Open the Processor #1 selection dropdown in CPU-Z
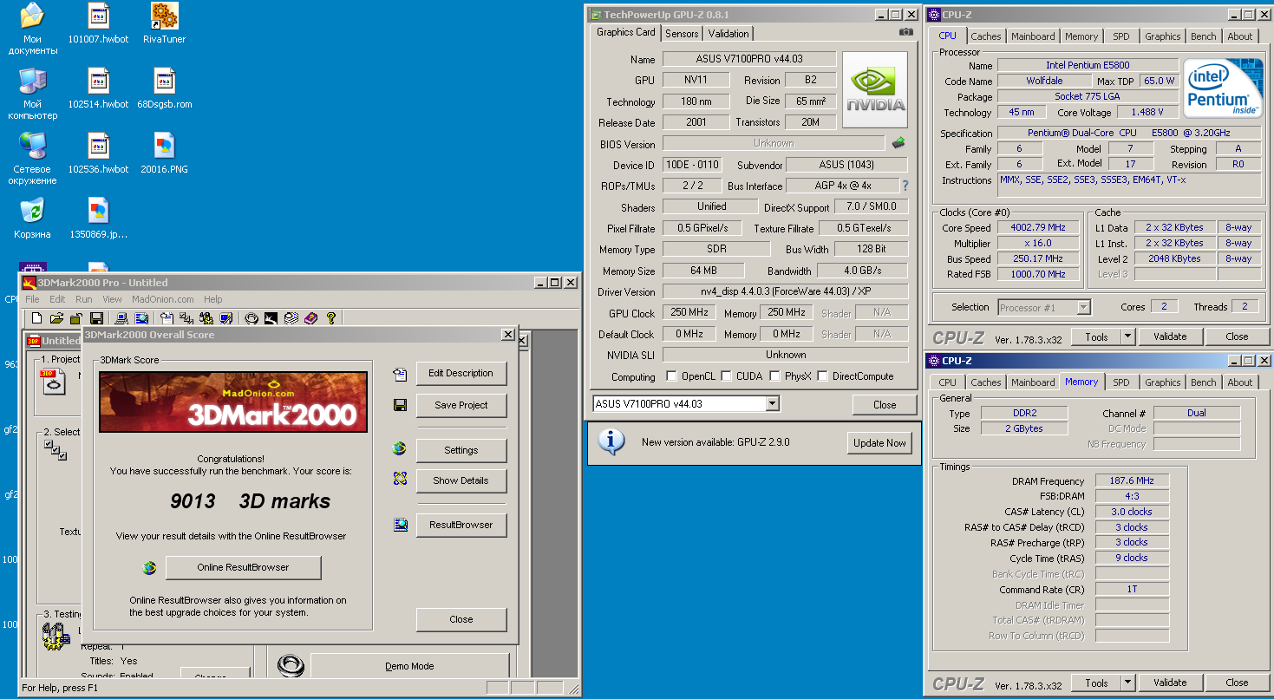Screen dimensions: 1274x699 tap(1083, 307)
